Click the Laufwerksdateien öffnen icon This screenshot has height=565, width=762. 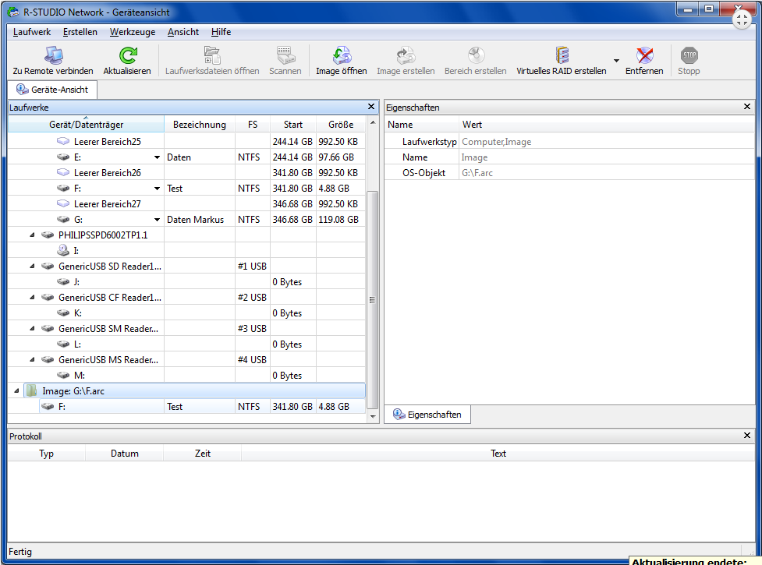pyautogui.click(x=212, y=55)
